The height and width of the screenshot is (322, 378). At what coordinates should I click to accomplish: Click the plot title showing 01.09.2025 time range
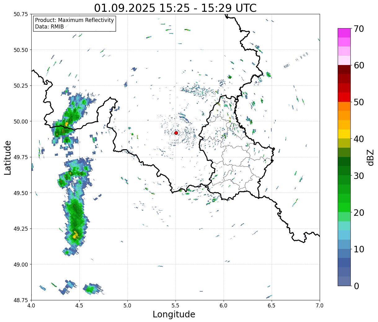[175, 8]
